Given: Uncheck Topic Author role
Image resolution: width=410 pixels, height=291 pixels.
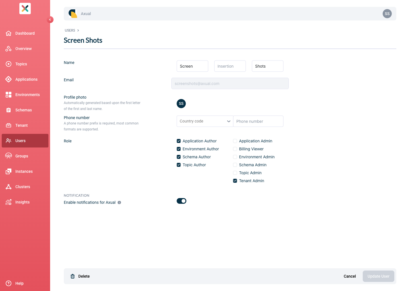Looking at the screenshot, I should [x=179, y=165].
